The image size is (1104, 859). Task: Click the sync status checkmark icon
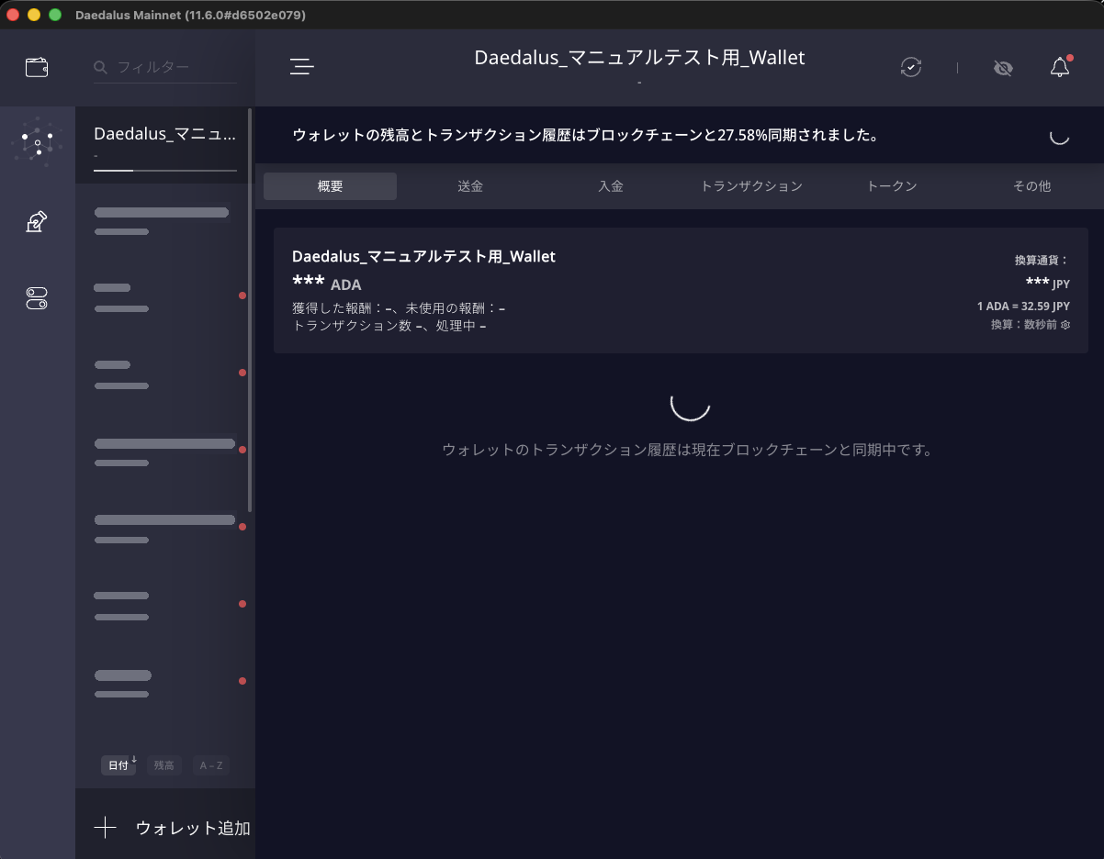[x=910, y=67]
